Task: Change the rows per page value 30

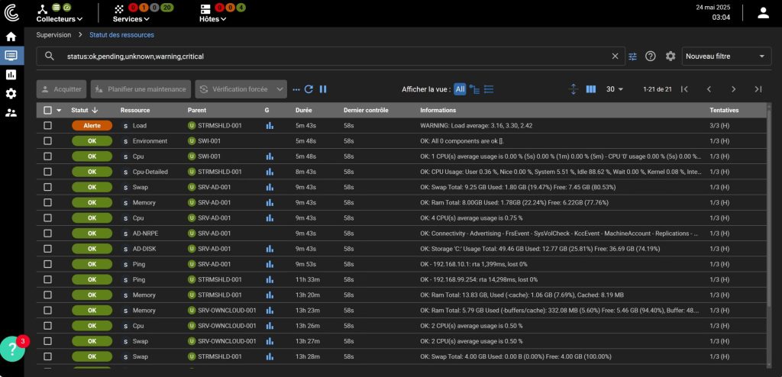Action: point(615,89)
